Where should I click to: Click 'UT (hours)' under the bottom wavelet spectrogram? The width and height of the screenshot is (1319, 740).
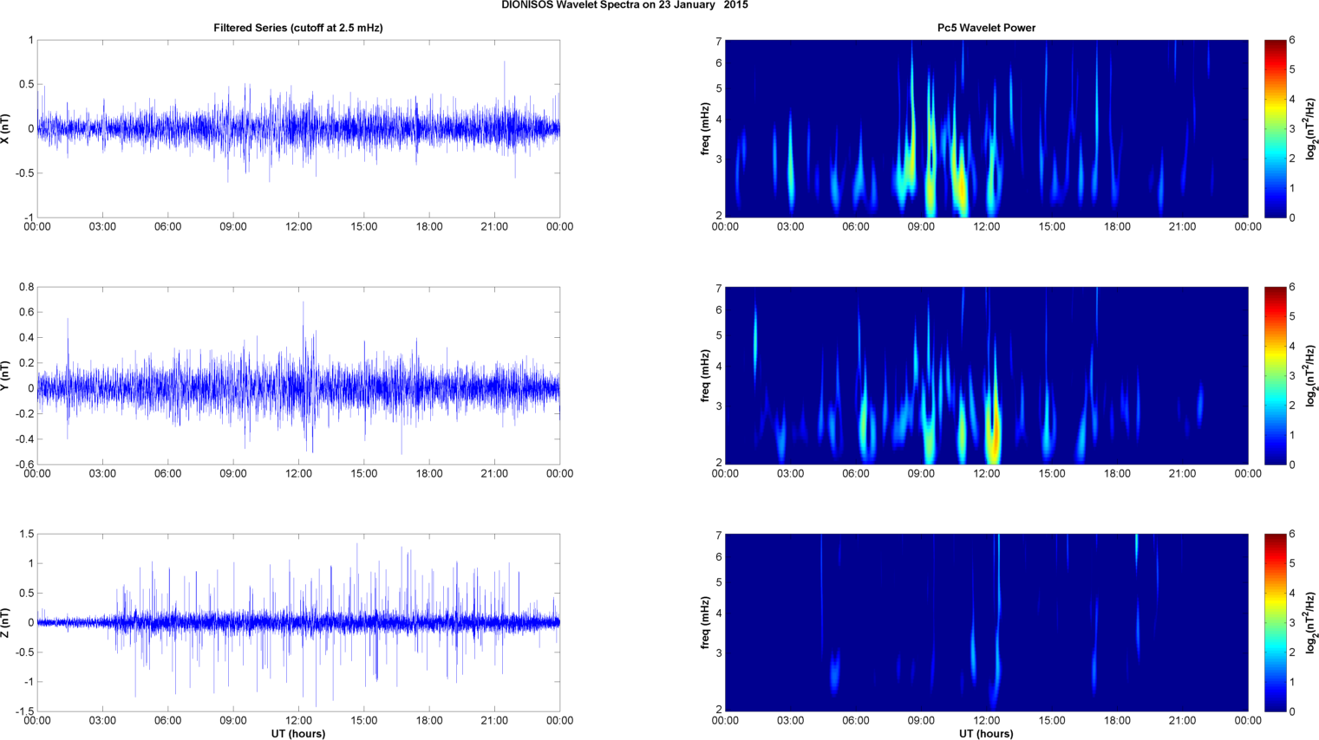pos(986,733)
